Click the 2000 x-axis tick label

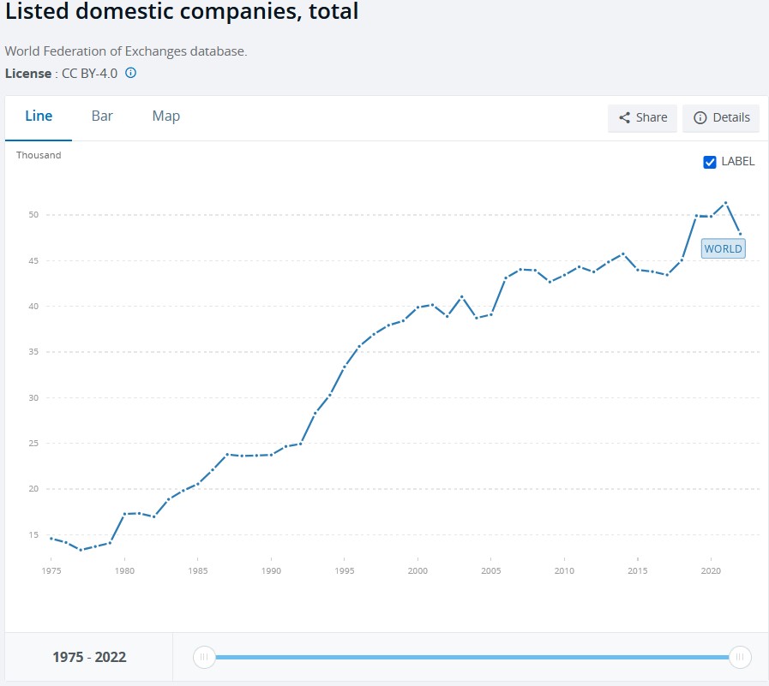point(418,571)
